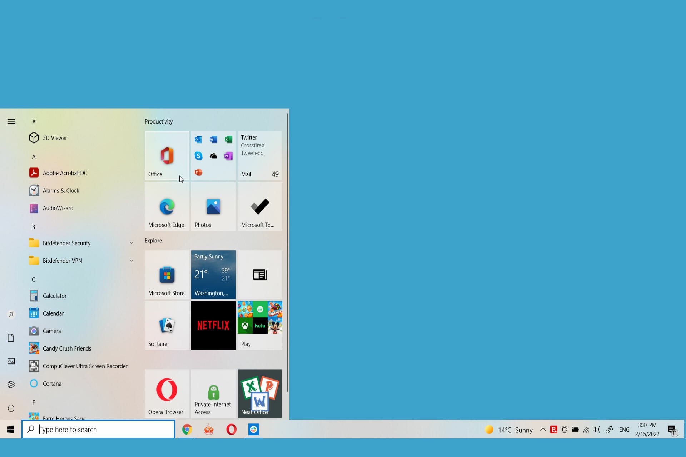Open Bitdefender tray icon
The width and height of the screenshot is (686, 457).
coord(554,430)
